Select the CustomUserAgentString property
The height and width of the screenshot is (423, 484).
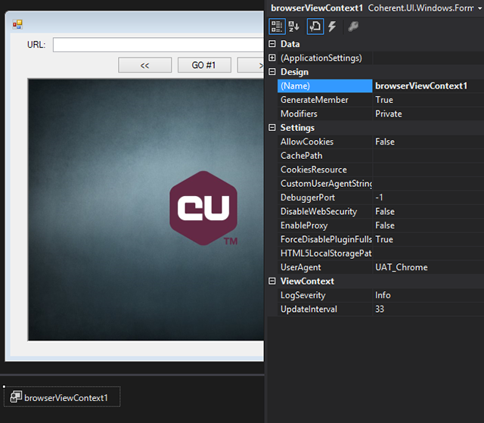(x=324, y=183)
